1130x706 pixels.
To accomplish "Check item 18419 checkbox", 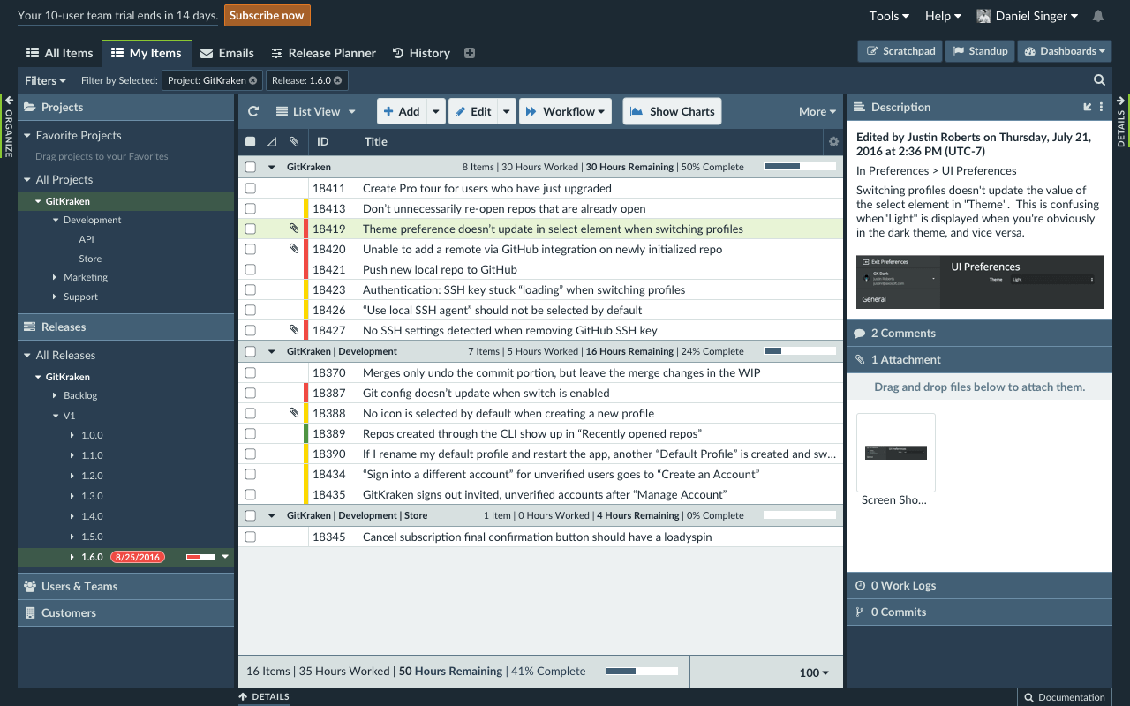I will point(250,229).
